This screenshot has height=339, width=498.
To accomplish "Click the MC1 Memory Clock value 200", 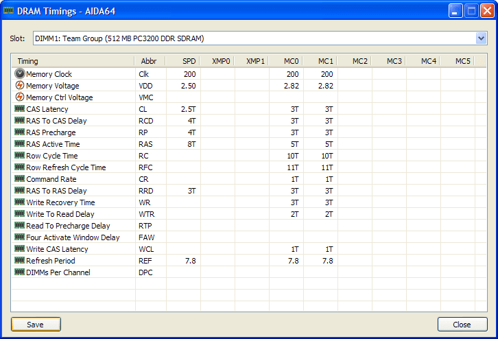I will pyautogui.click(x=327, y=74).
